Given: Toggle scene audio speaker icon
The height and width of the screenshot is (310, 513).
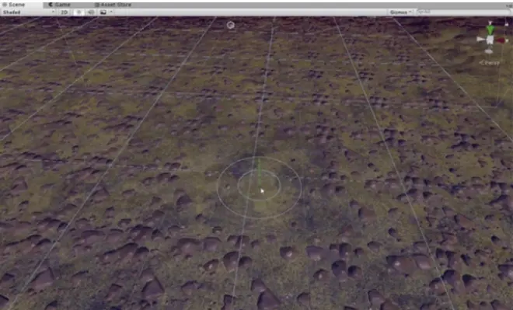Looking at the screenshot, I should (91, 12).
